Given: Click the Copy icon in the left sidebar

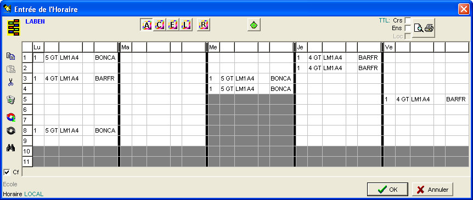Looking at the screenshot, I should click(x=10, y=56).
